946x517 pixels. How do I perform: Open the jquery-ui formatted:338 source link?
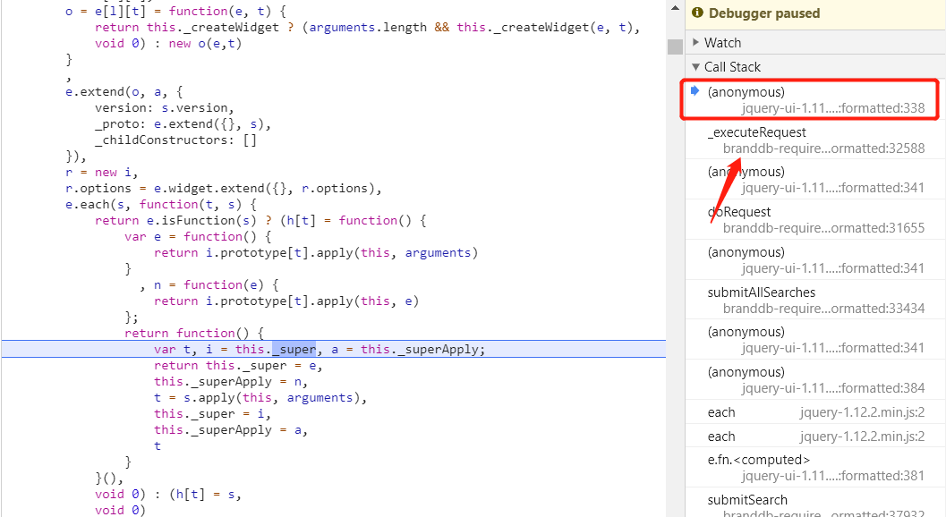832,108
